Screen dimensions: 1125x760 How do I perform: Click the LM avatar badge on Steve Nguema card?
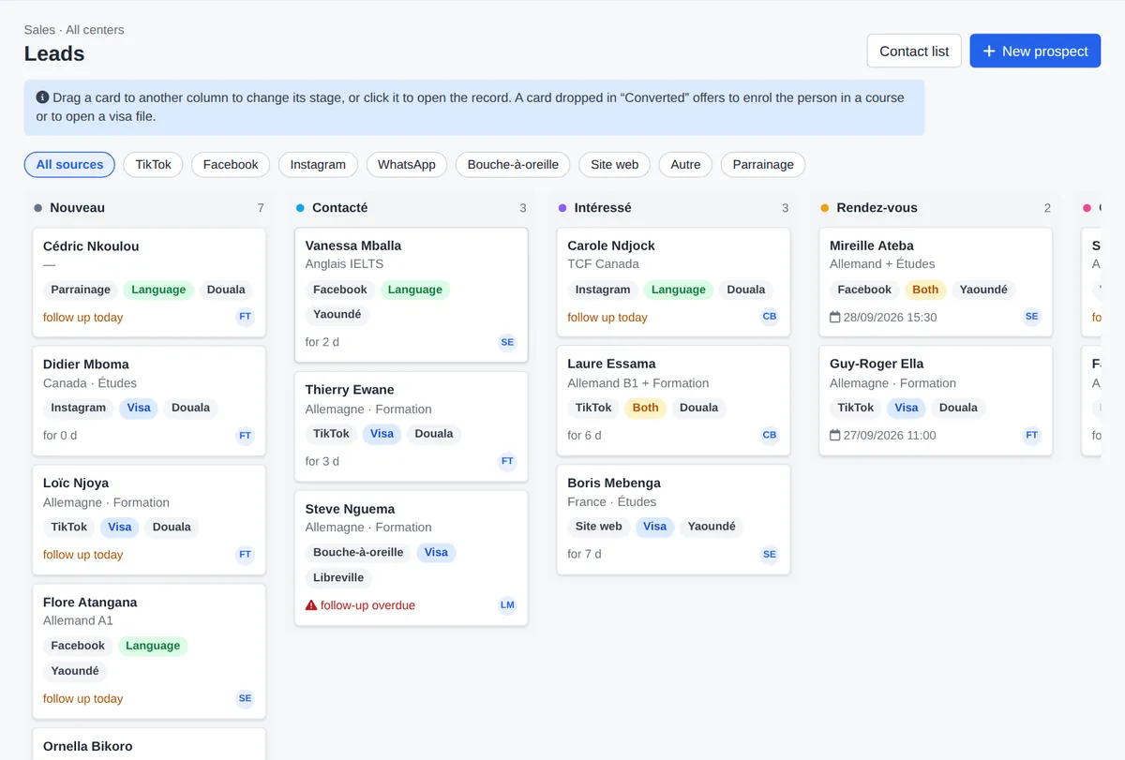(507, 605)
